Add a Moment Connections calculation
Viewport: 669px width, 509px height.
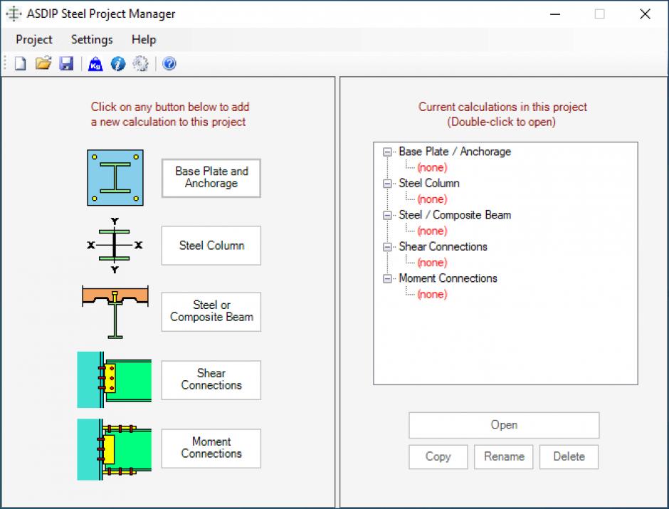pos(211,448)
